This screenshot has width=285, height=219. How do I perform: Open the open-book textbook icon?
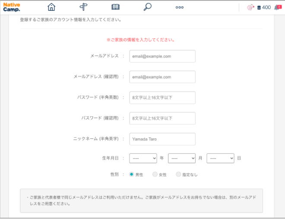115,7
